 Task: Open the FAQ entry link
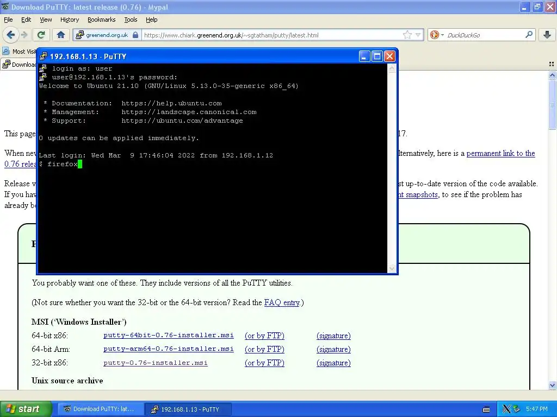[282, 302]
